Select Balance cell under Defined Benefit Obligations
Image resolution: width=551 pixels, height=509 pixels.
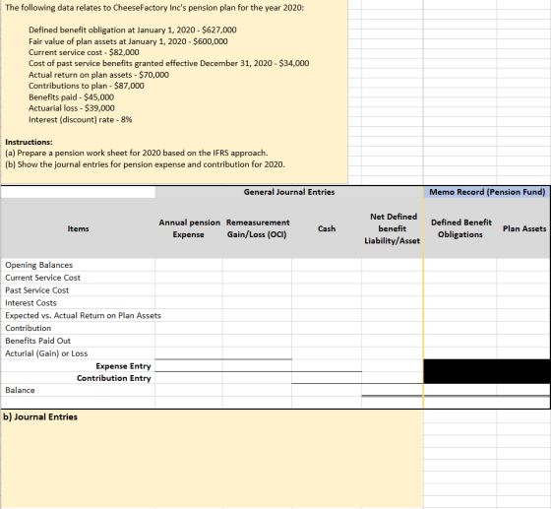coord(460,390)
